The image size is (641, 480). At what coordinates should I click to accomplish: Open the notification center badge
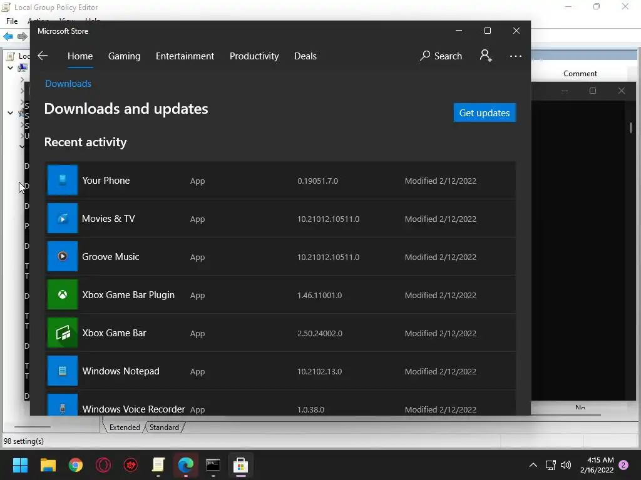[x=623, y=465]
